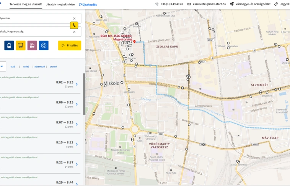Toggle the pink local transit mode icon
Image resolution: width=290 pixels, height=186 pixels.
(32, 46)
